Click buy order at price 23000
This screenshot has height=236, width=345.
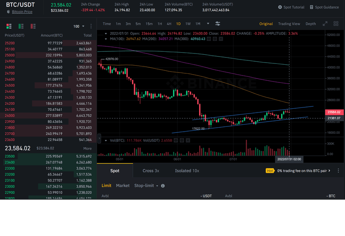pos(48,186)
